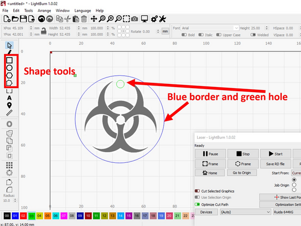301x226 pixels.
Task: Click the New file icon
Action: (x=7, y=19)
